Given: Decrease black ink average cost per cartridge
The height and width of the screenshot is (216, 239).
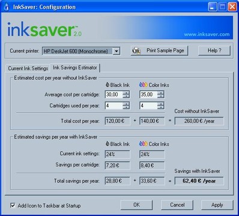Looking at the screenshot, I should pos(126,96).
